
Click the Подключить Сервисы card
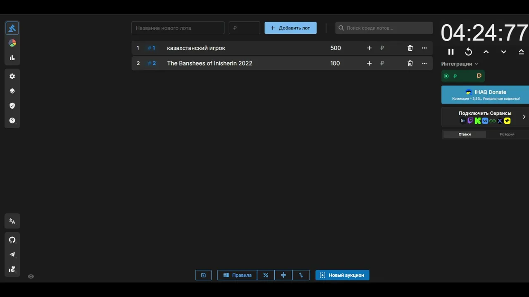click(x=485, y=117)
